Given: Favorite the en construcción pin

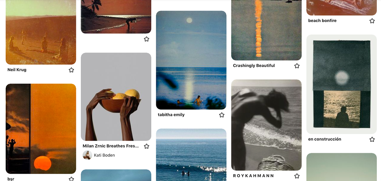Looking at the screenshot, I should coord(372,139).
